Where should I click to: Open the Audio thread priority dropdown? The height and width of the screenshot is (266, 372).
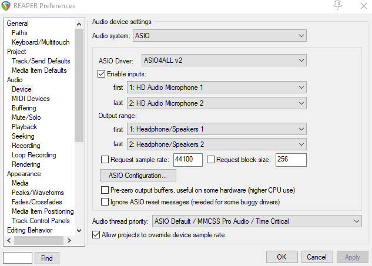click(x=257, y=221)
